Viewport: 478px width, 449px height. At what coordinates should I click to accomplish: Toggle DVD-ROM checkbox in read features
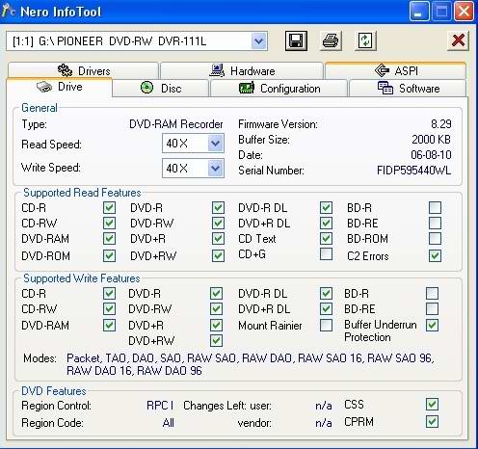[x=109, y=255]
